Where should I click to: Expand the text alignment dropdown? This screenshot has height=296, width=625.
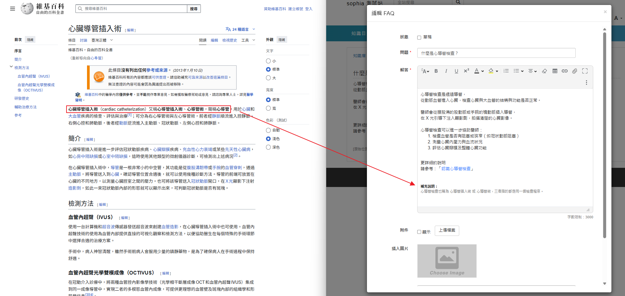coord(532,71)
